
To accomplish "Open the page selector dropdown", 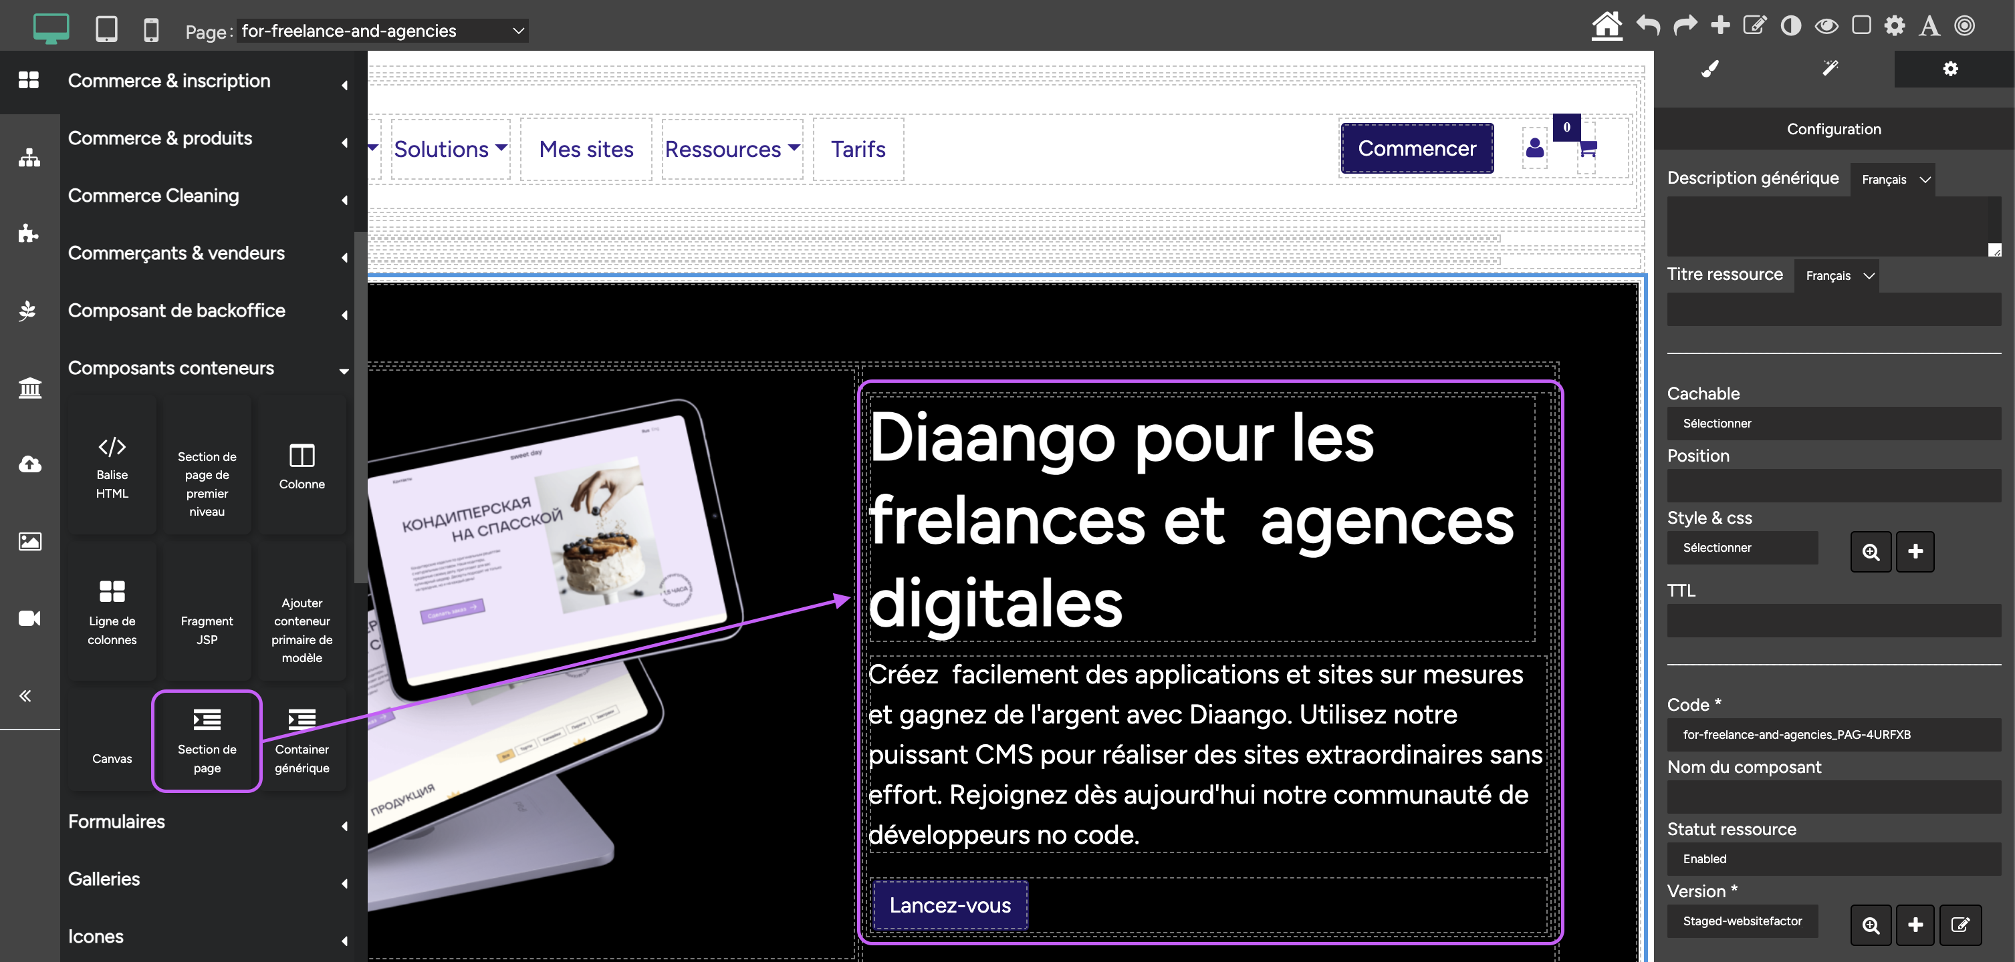I will (x=382, y=31).
